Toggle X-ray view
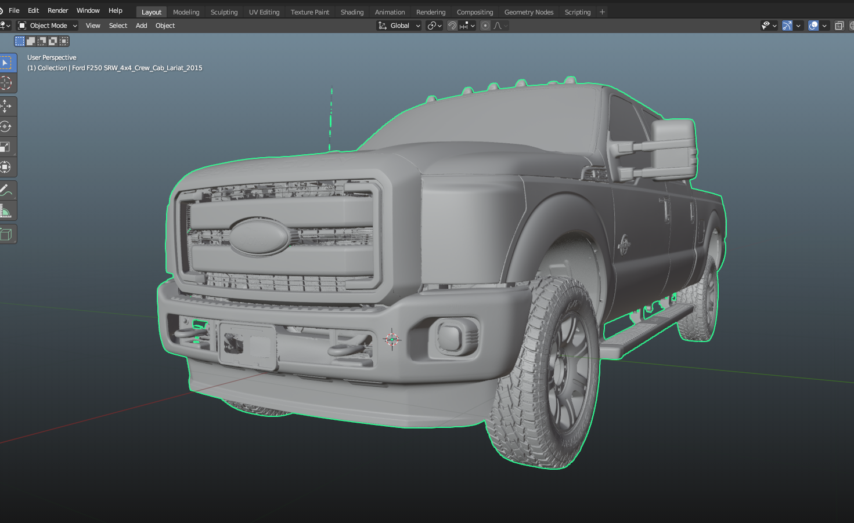This screenshot has height=523, width=854. coord(839,26)
